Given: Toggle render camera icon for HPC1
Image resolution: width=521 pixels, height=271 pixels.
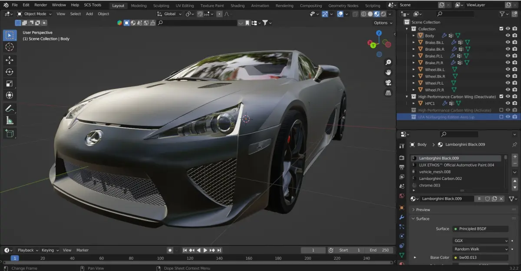Looking at the screenshot, I should (515, 103).
